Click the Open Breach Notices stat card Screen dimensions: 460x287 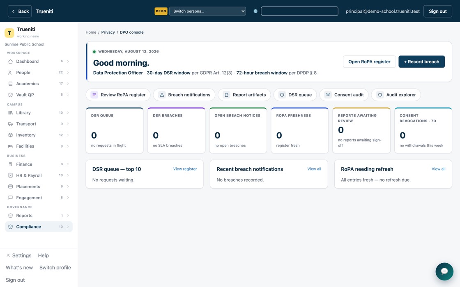pos(238,130)
